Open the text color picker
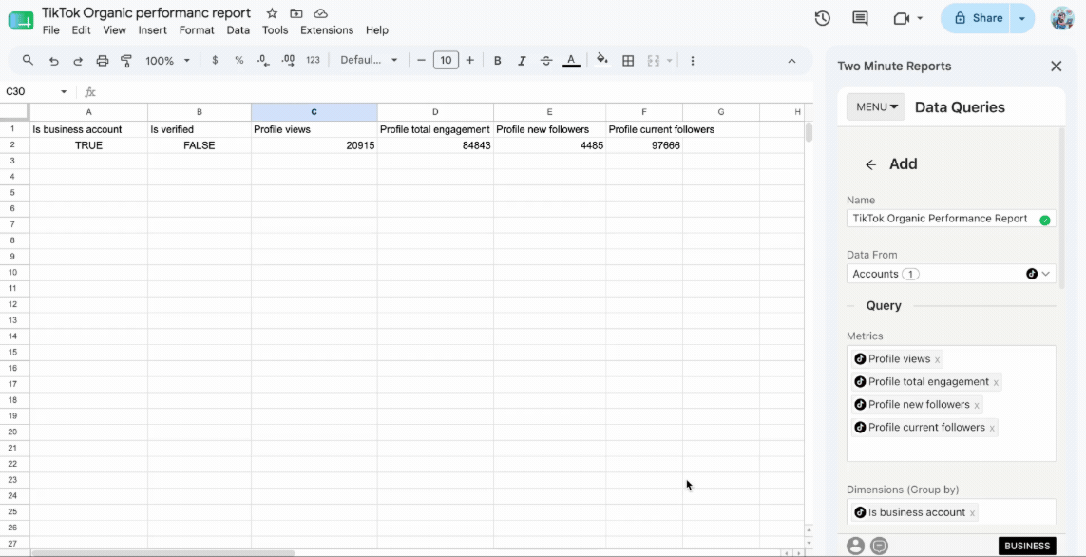1086x557 pixels. (x=571, y=61)
